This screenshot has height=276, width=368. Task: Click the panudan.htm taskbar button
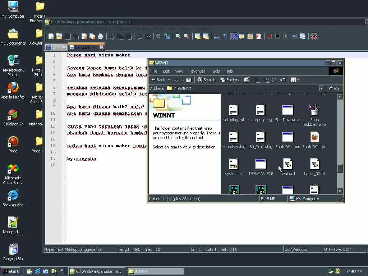[97, 272]
